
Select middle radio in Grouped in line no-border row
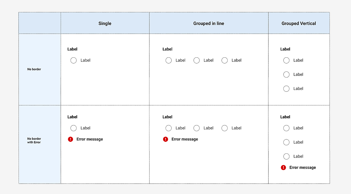click(x=196, y=60)
